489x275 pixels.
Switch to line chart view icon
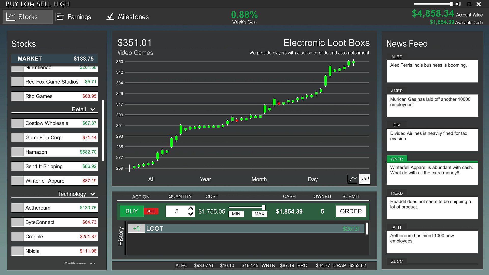pyautogui.click(x=352, y=179)
